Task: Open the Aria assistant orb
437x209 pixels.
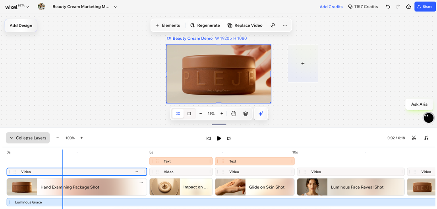Action: coord(429,118)
